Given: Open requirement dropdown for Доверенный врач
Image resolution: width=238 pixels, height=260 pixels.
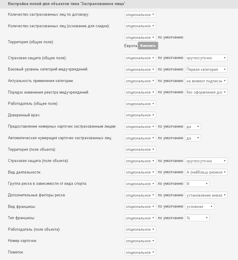Looking at the screenshot, I should tap(140, 115).
